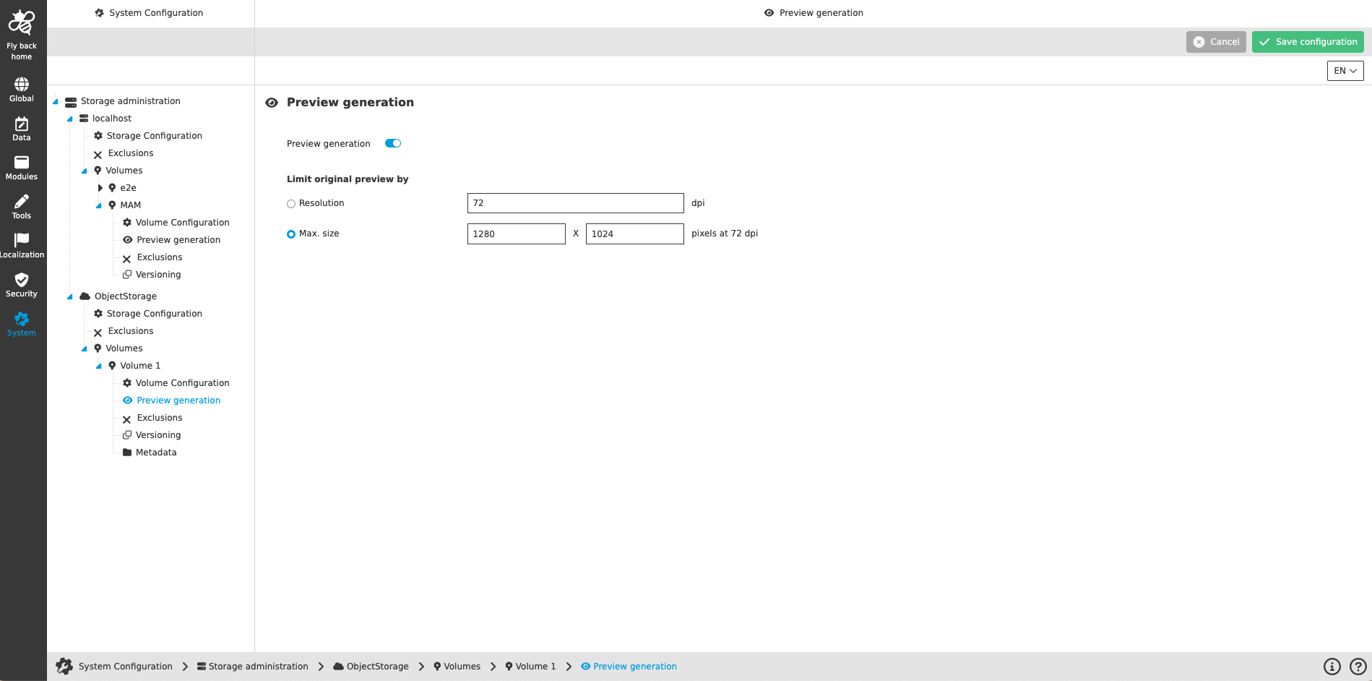The image size is (1372, 681).
Task: Select the Max. size radio button
Action: point(291,234)
